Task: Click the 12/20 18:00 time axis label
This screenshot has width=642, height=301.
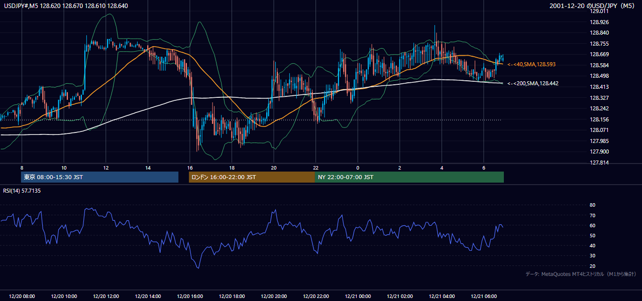Action: pos(232,296)
